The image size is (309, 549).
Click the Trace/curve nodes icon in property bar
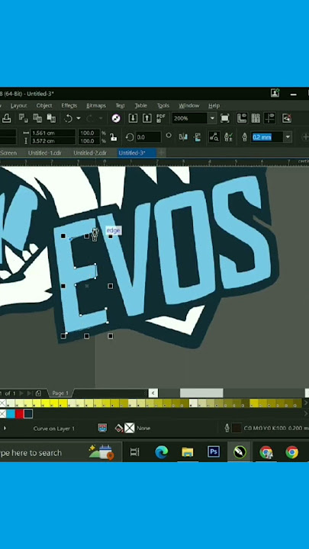click(x=214, y=137)
